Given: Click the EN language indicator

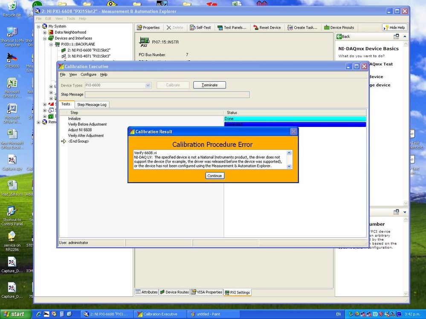Looking at the screenshot, I should [338, 314].
